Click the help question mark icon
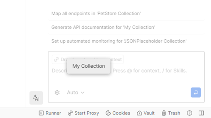This screenshot has width=211, height=118. [x=189, y=113]
